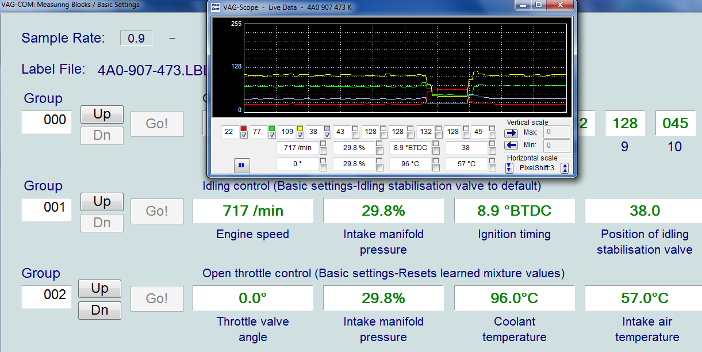
Task: Click the vertical scale Max right-arrow button
Action: [x=511, y=133]
